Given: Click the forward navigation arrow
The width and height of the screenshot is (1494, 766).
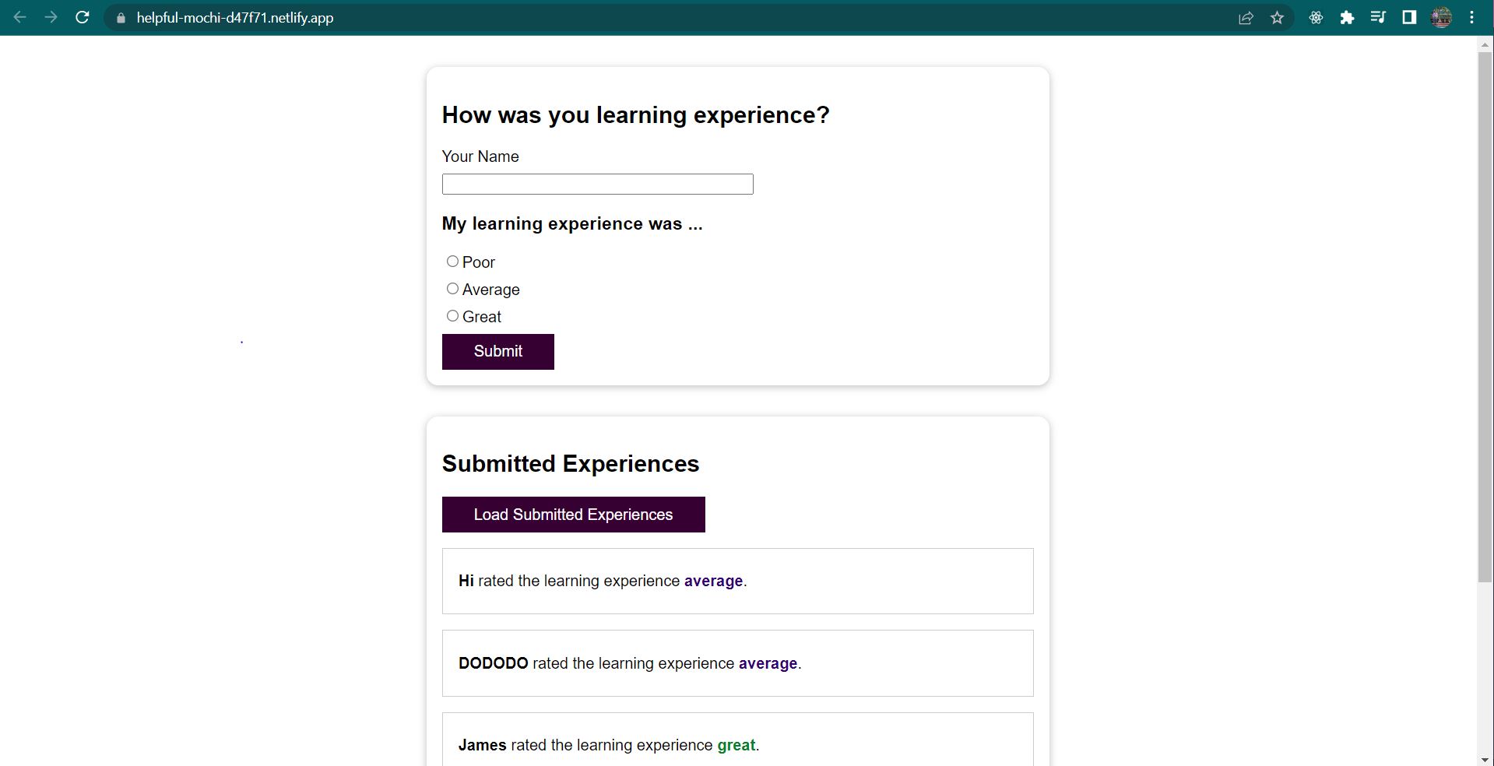Looking at the screenshot, I should 51,17.
